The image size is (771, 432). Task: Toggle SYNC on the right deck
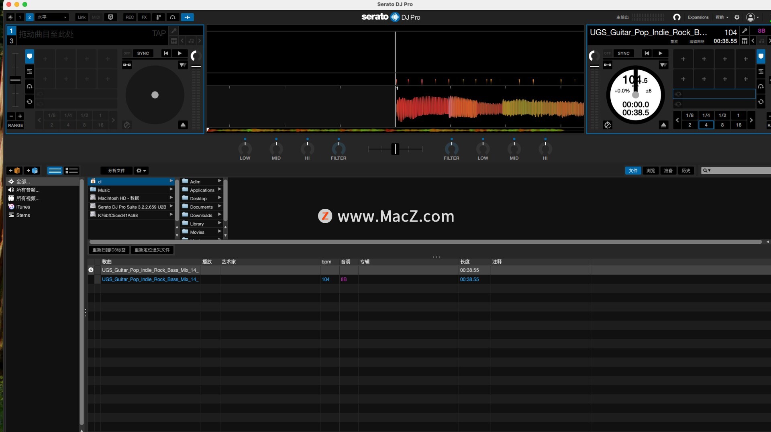[624, 53]
